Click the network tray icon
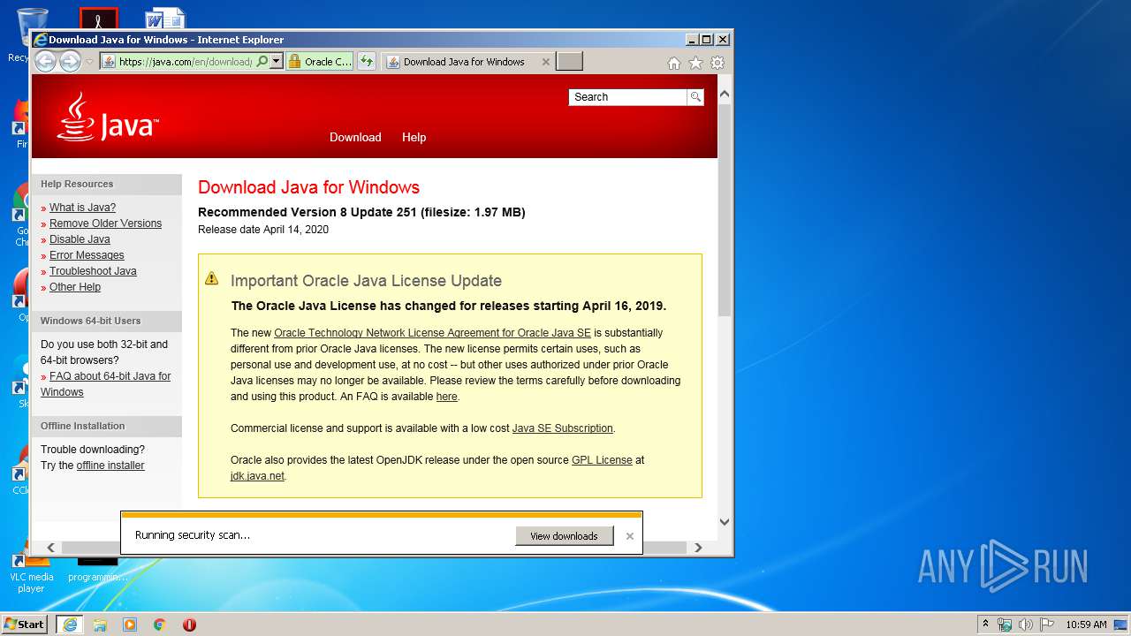The image size is (1131, 636). coord(1005,625)
